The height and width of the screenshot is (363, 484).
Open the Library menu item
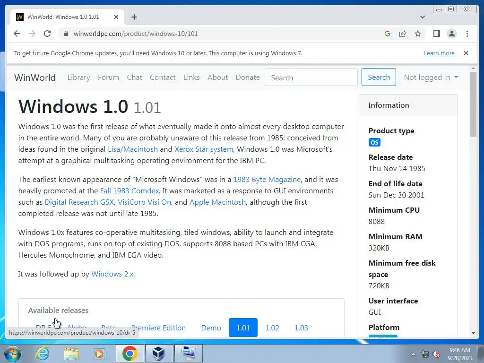pos(79,78)
